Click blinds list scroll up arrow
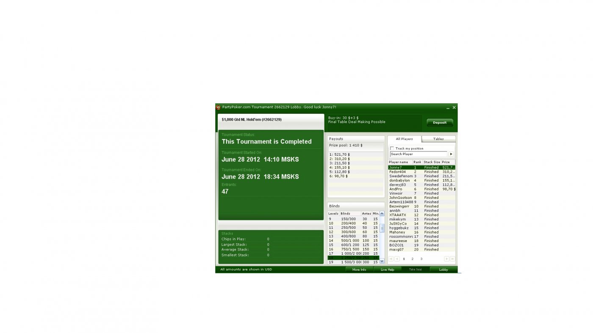The height and width of the screenshot is (333, 593). (382, 214)
